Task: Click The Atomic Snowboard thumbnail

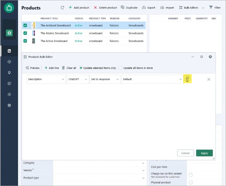Action: [34, 33]
